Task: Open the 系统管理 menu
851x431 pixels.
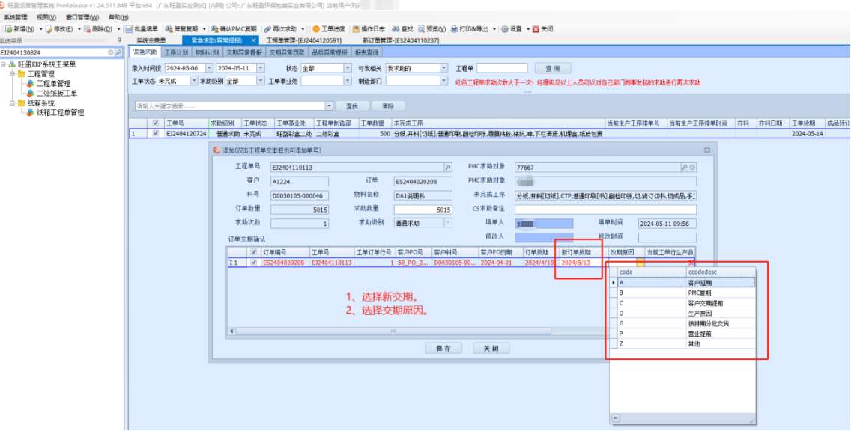Action: click(x=16, y=17)
